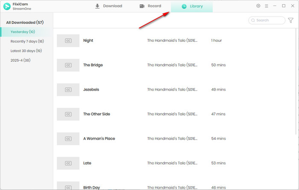Switch to the Record tab

click(150, 6)
